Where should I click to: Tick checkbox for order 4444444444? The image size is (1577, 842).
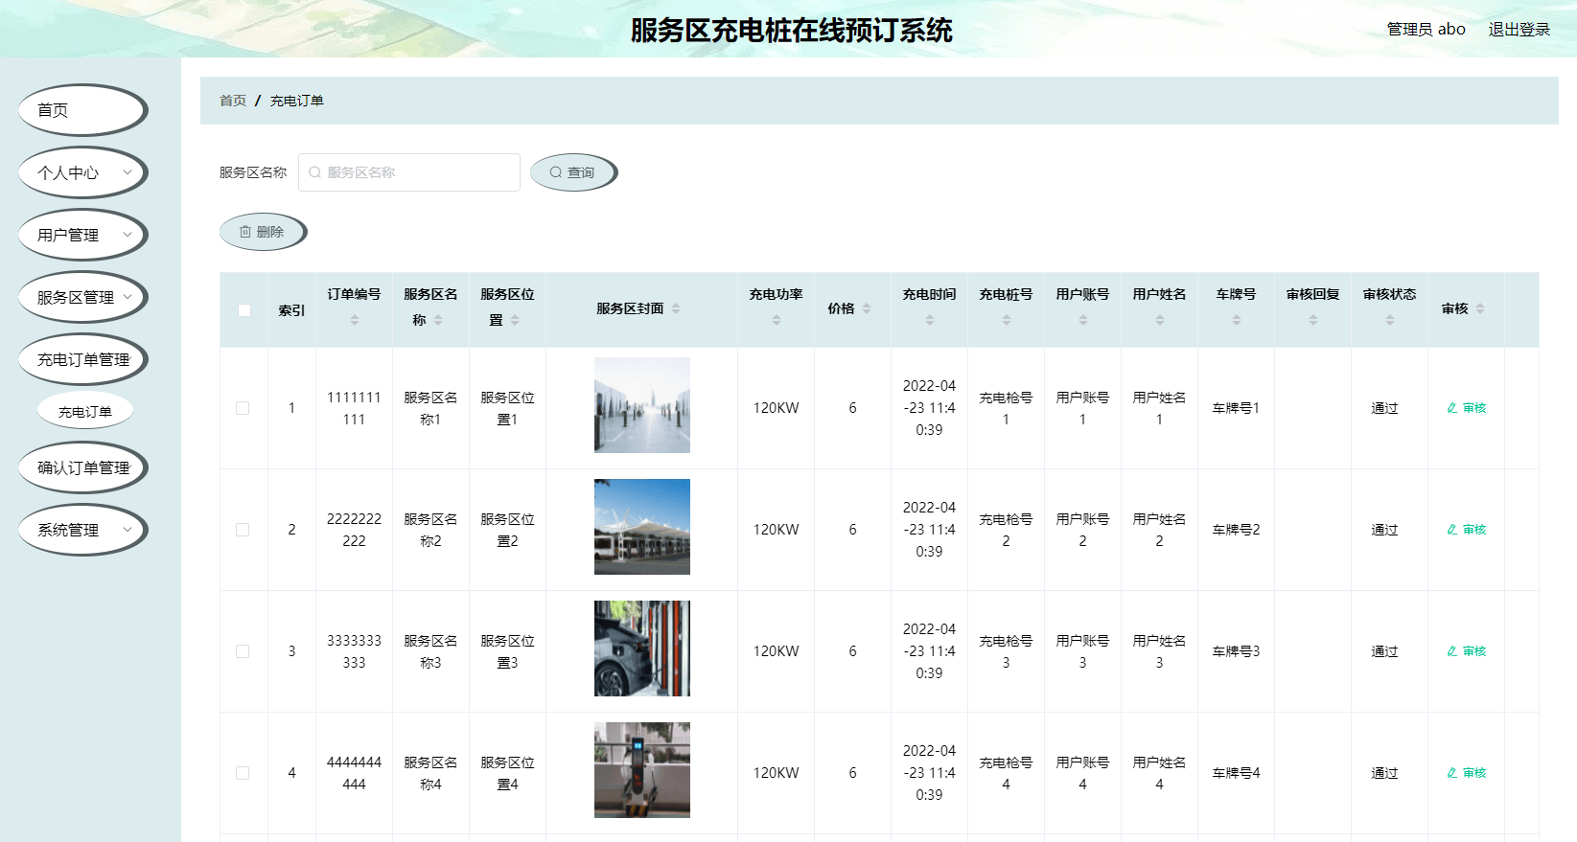tap(243, 773)
